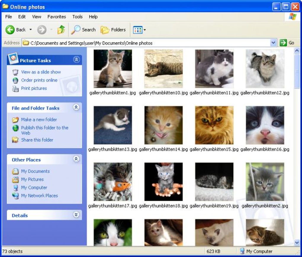Click the Views toolbar icon

tap(137, 30)
